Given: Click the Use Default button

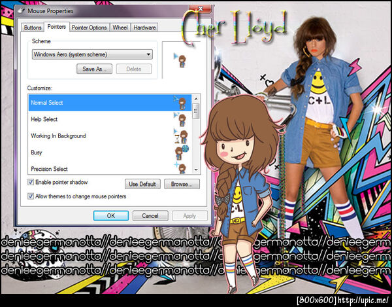Looking at the screenshot, I should pyautogui.click(x=142, y=184).
